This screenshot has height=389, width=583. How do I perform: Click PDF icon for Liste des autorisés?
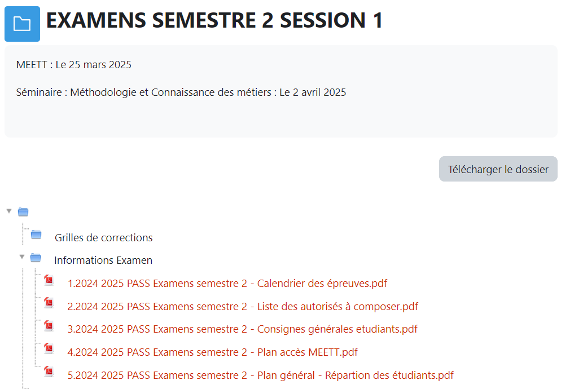click(x=49, y=303)
